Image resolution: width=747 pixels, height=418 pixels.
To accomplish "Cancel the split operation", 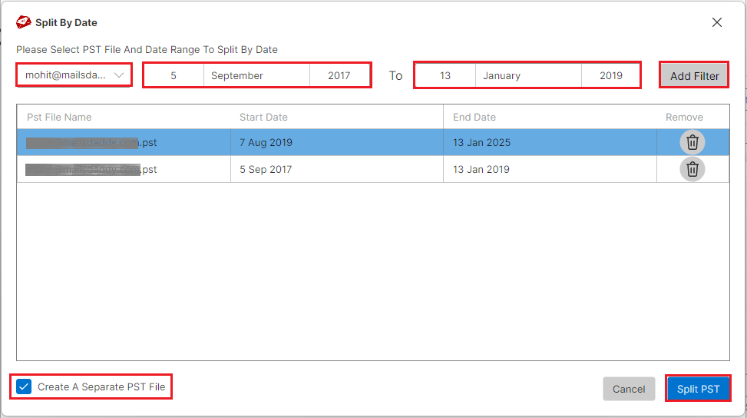I will 629,389.
